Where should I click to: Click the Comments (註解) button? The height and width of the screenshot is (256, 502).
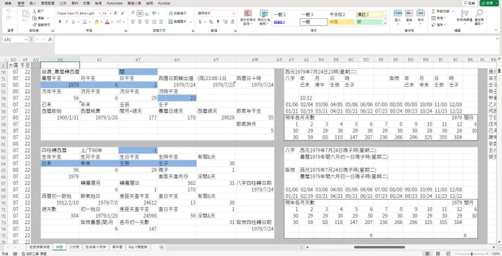469,3
